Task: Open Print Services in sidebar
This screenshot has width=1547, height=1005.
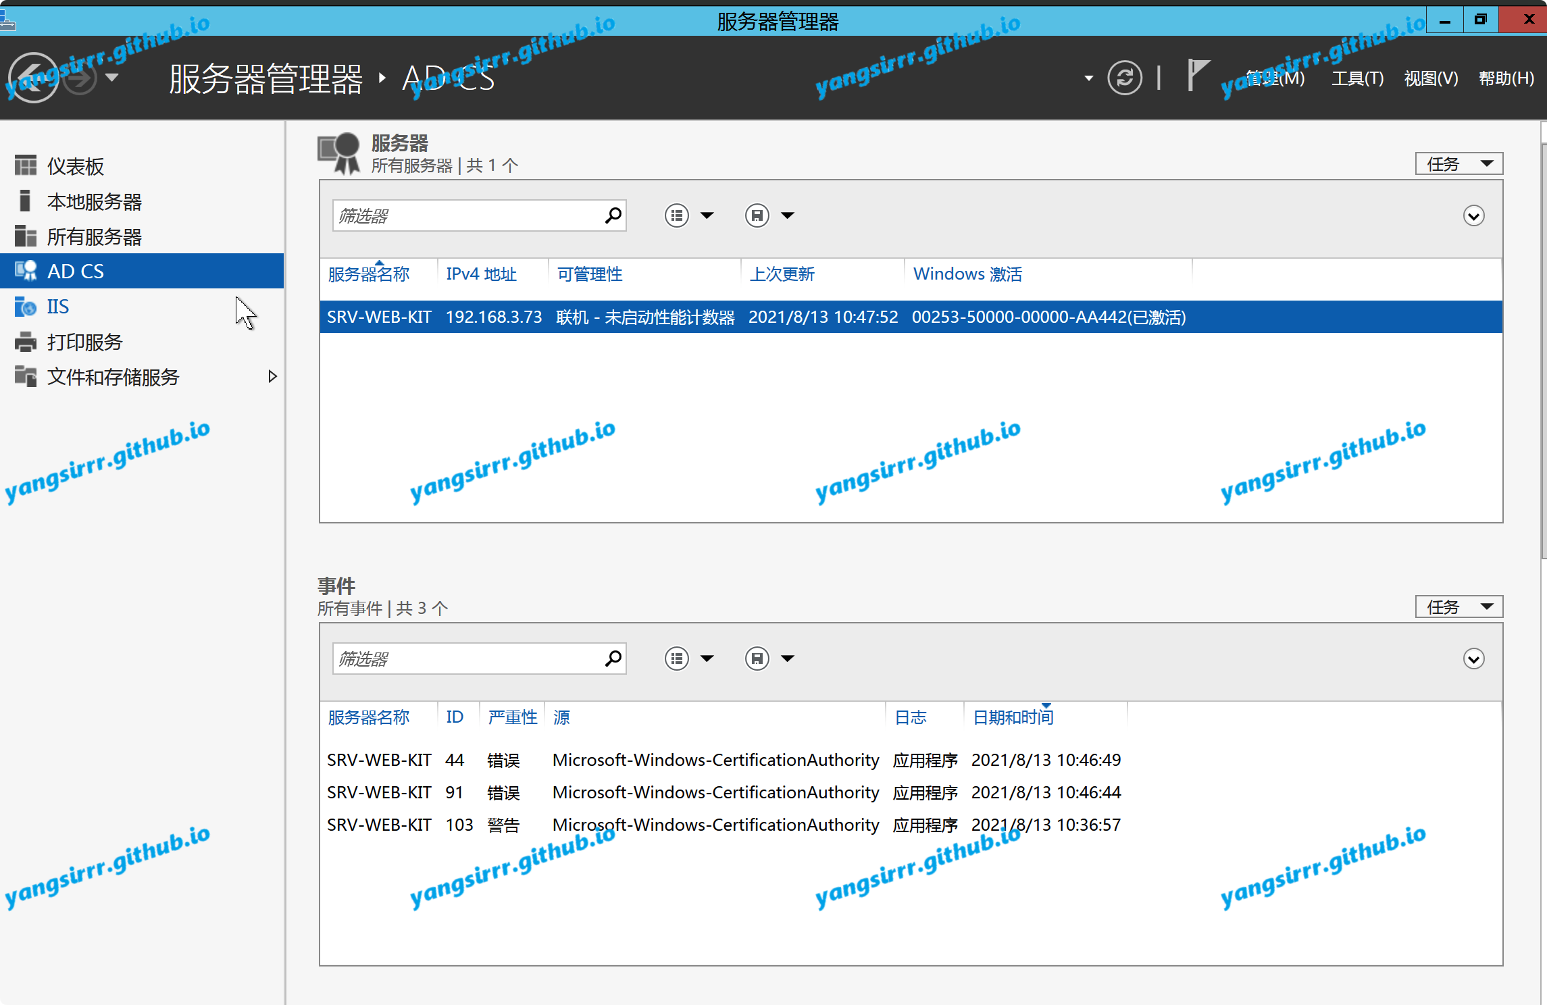Action: pos(84,342)
